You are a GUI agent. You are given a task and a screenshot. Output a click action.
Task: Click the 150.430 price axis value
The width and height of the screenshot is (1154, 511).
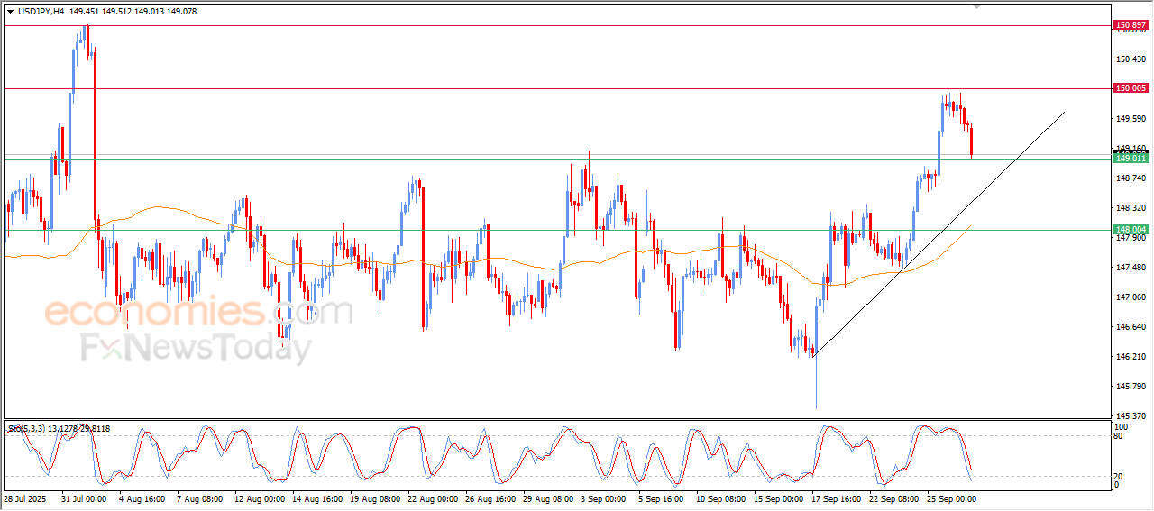[1131, 59]
